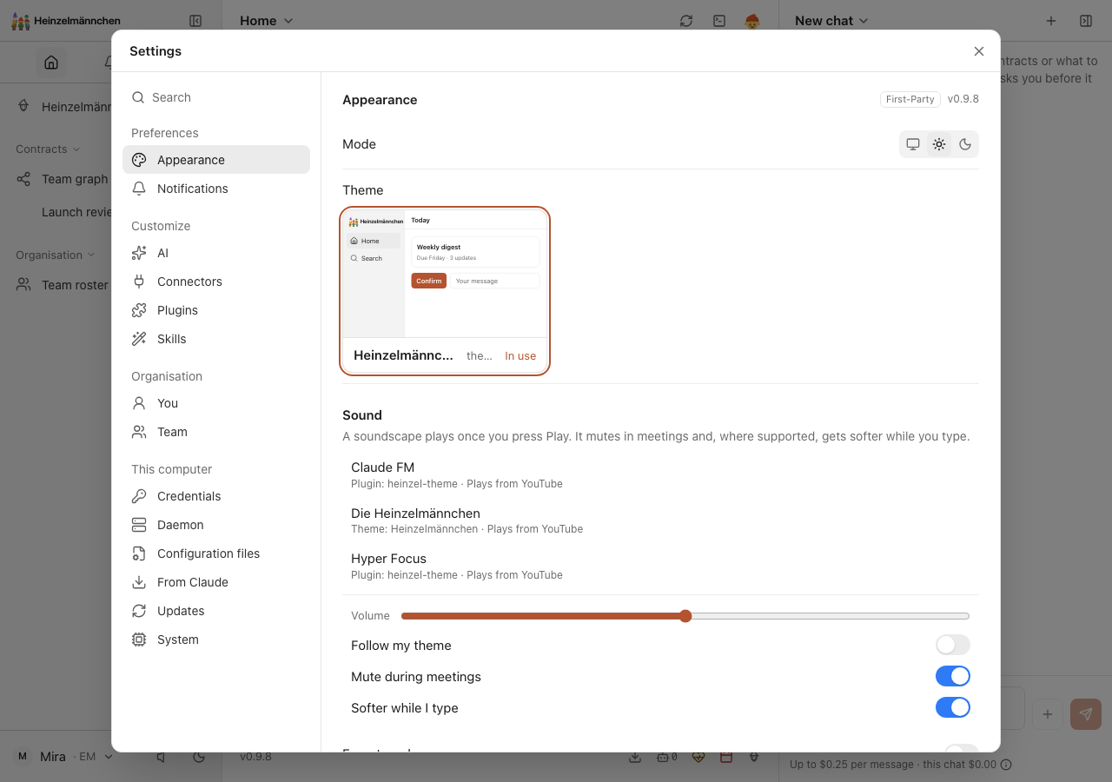1112x782 pixels.
Task: Turn off Mute during meetings
Action: tap(953, 676)
